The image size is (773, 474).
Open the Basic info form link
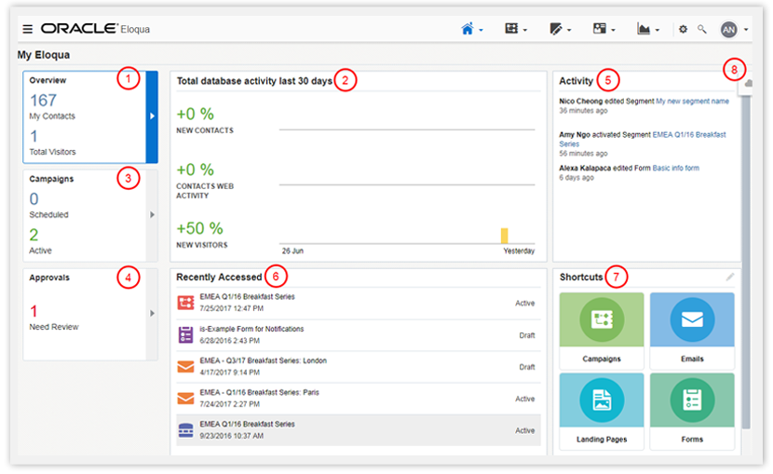(x=675, y=168)
